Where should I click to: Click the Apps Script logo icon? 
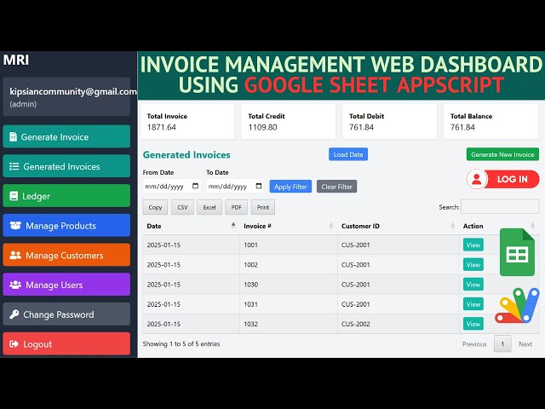point(517,305)
